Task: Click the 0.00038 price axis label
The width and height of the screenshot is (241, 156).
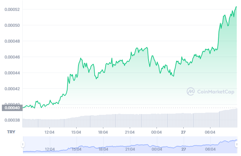Action: (11, 120)
